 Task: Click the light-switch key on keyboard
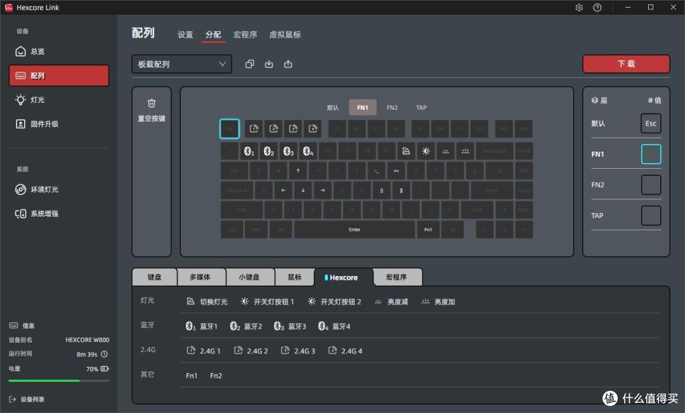pyautogui.click(x=407, y=151)
